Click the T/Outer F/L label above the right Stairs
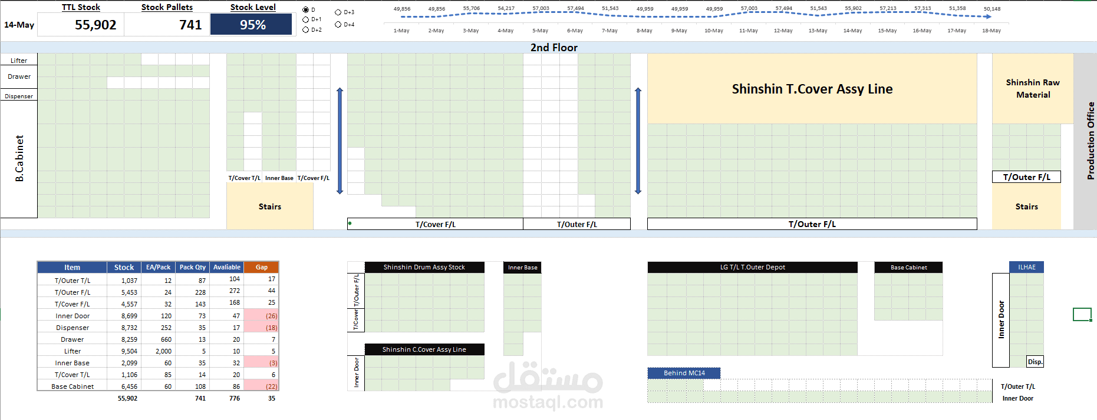This screenshot has width=1097, height=420. click(1026, 177)
